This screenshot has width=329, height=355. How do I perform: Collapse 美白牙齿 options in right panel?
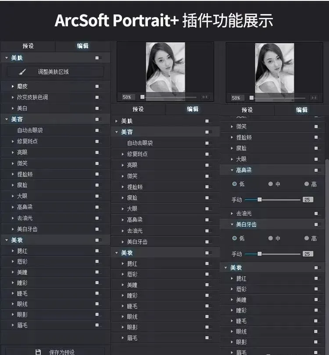[x=232, y=224]
